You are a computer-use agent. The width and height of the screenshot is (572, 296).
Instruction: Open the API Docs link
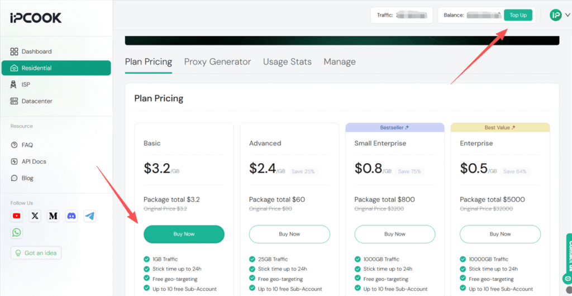pyautogui.click(x=34, y=161)
